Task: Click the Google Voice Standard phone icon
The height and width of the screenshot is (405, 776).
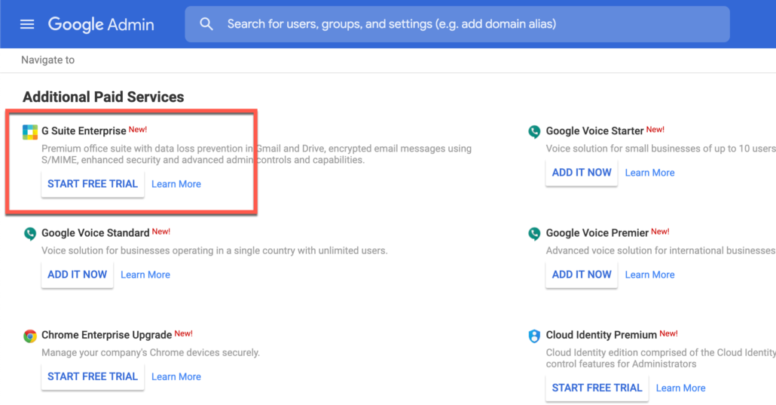Action: point(30,234)
